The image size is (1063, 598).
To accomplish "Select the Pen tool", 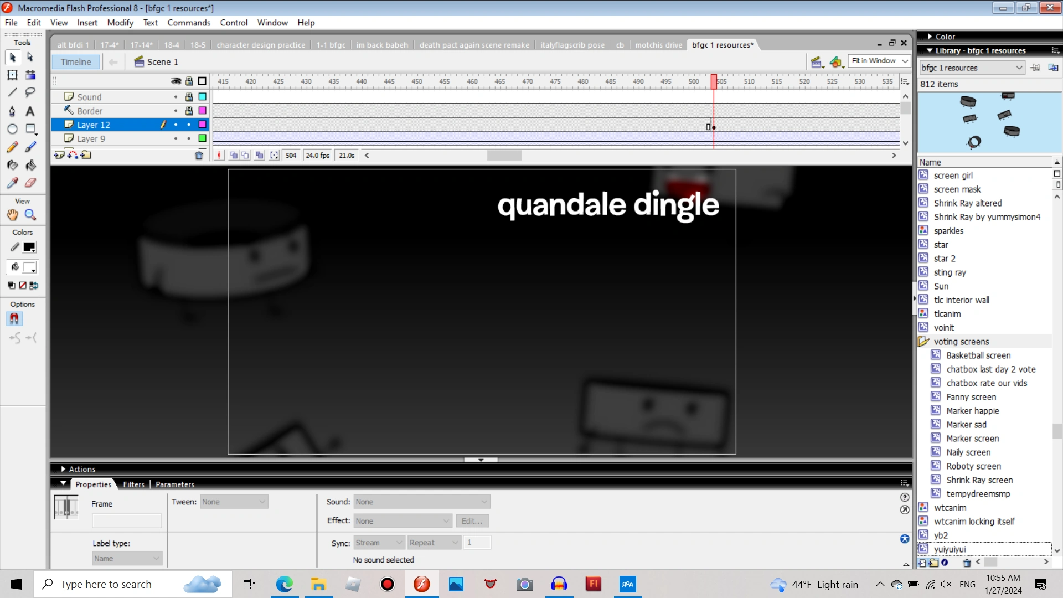I will [12, 111].
